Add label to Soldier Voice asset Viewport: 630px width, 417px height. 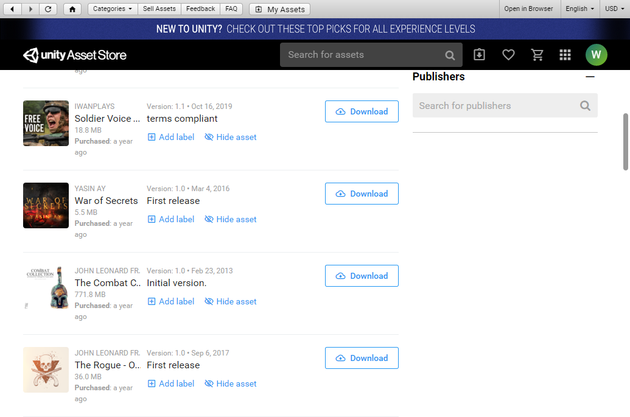pos(171,137)
